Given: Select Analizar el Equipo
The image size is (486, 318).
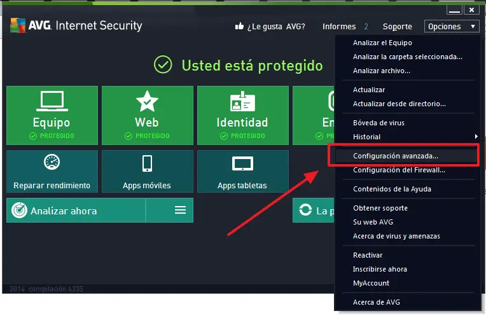Looking at the screenshot, I should (382, 43).
